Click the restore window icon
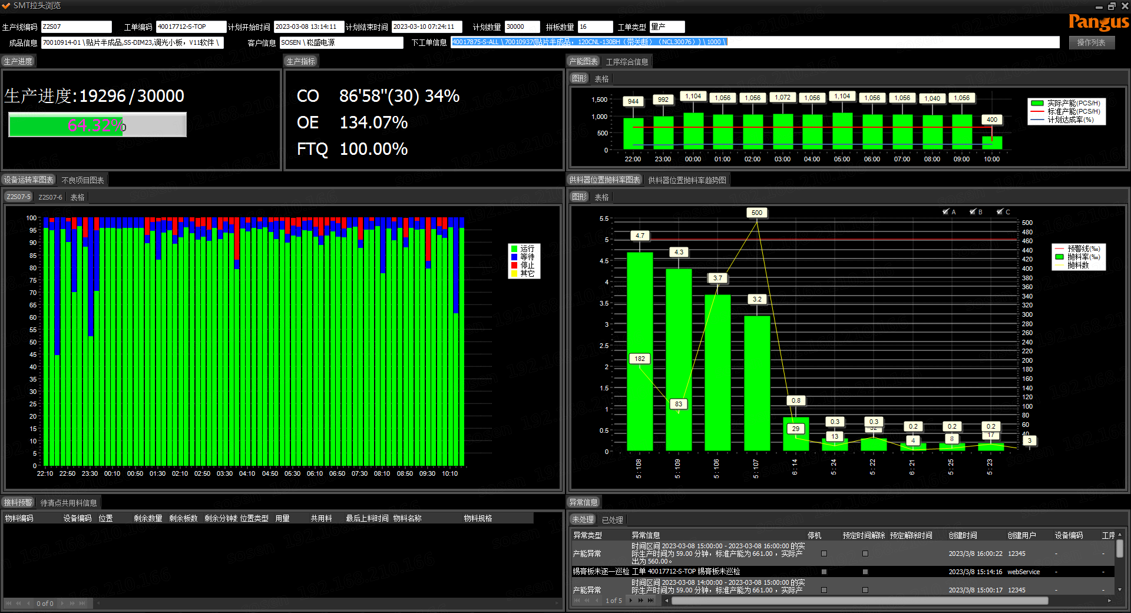 [x=1112, y=6]
